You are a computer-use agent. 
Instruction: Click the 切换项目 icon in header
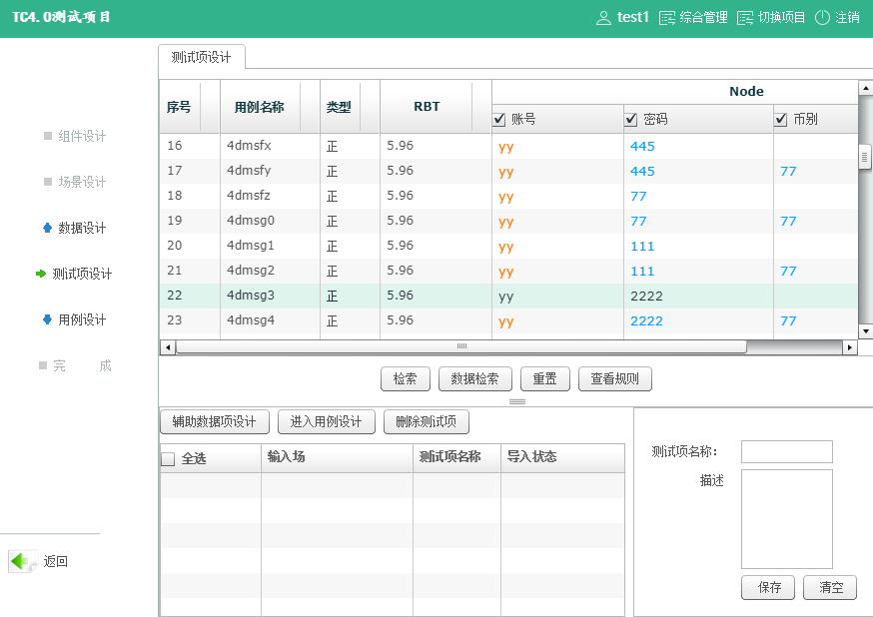[744, 18]
